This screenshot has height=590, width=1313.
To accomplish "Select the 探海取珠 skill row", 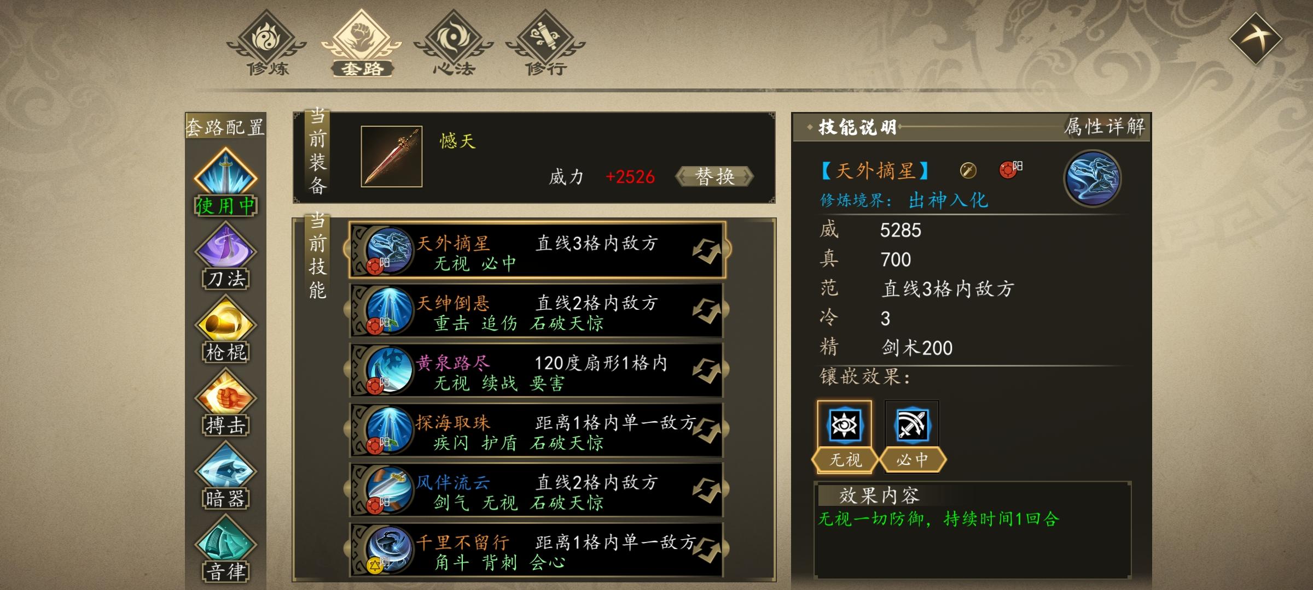I will pyautogui.click(x=536, y=430).
